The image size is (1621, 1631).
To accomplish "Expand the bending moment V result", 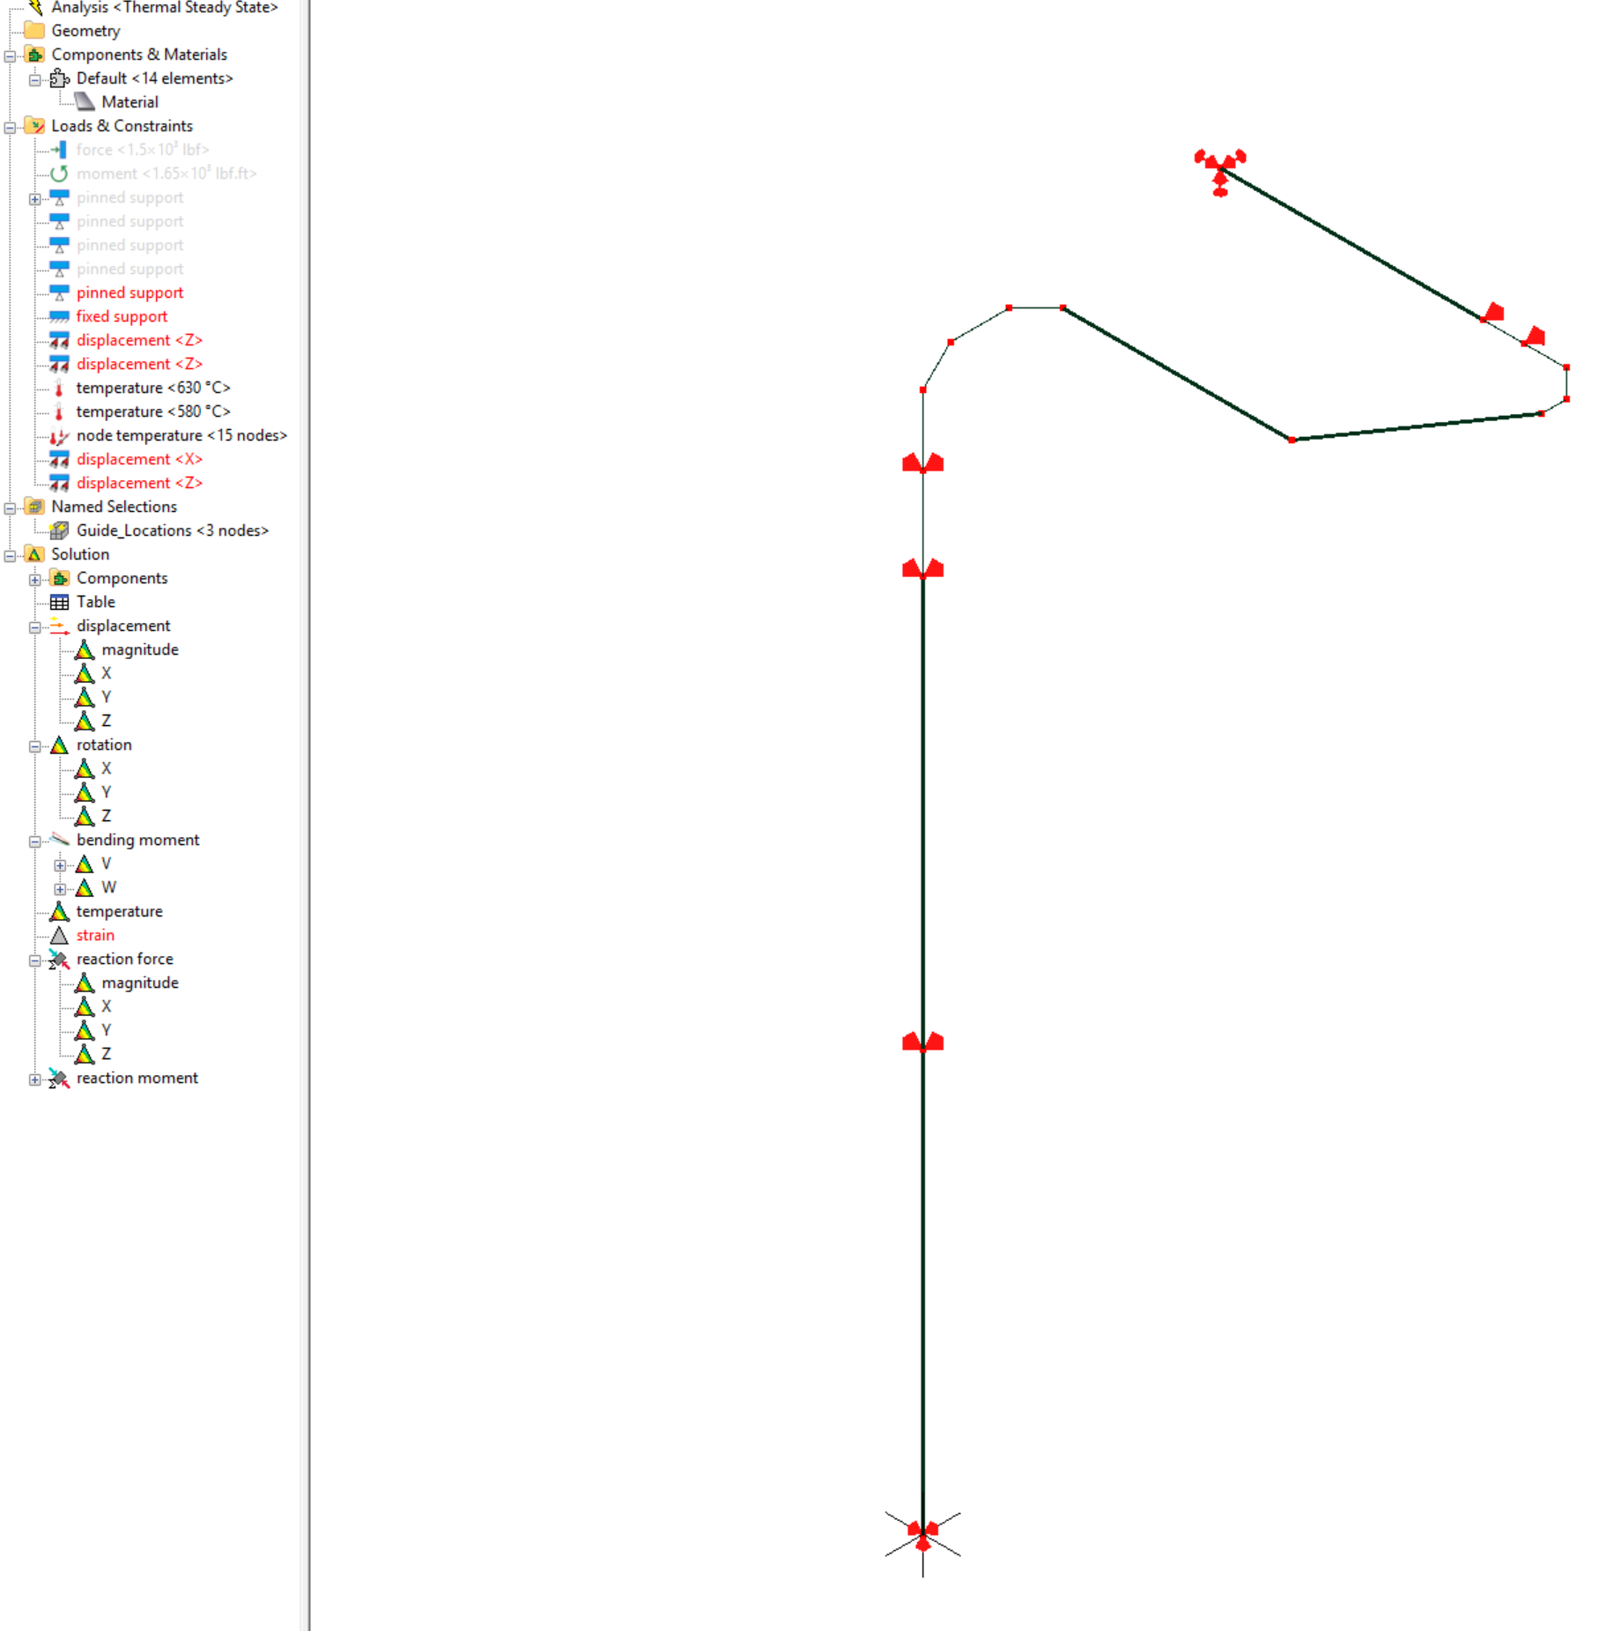I will click(x=60, y=865).
